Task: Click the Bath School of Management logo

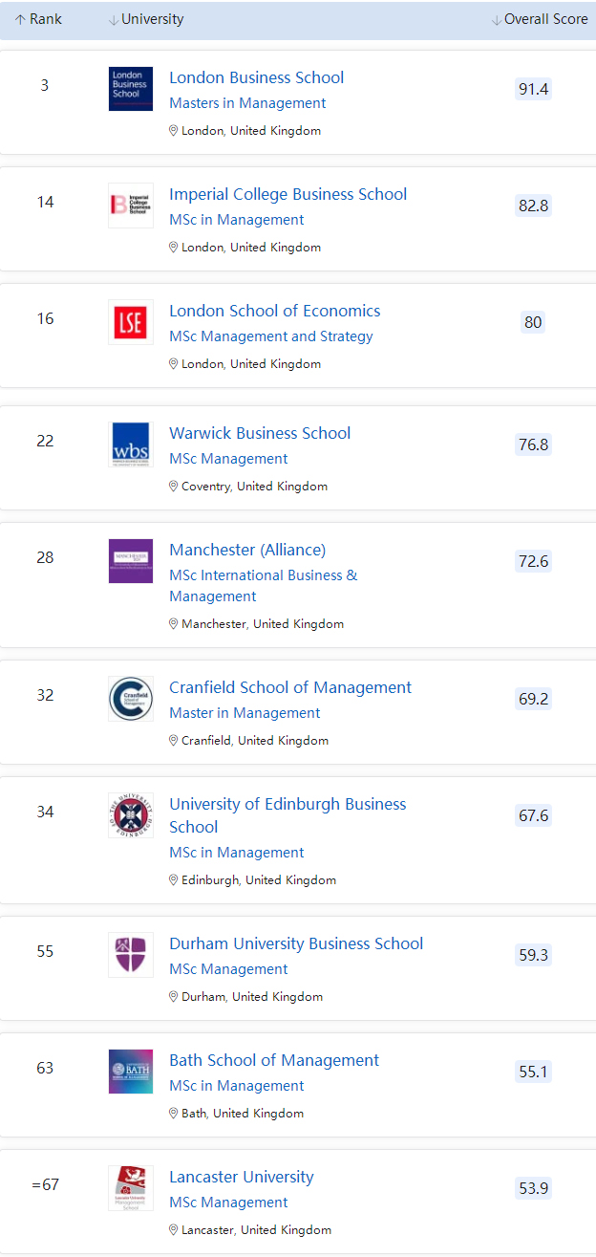Action: 130,1072
